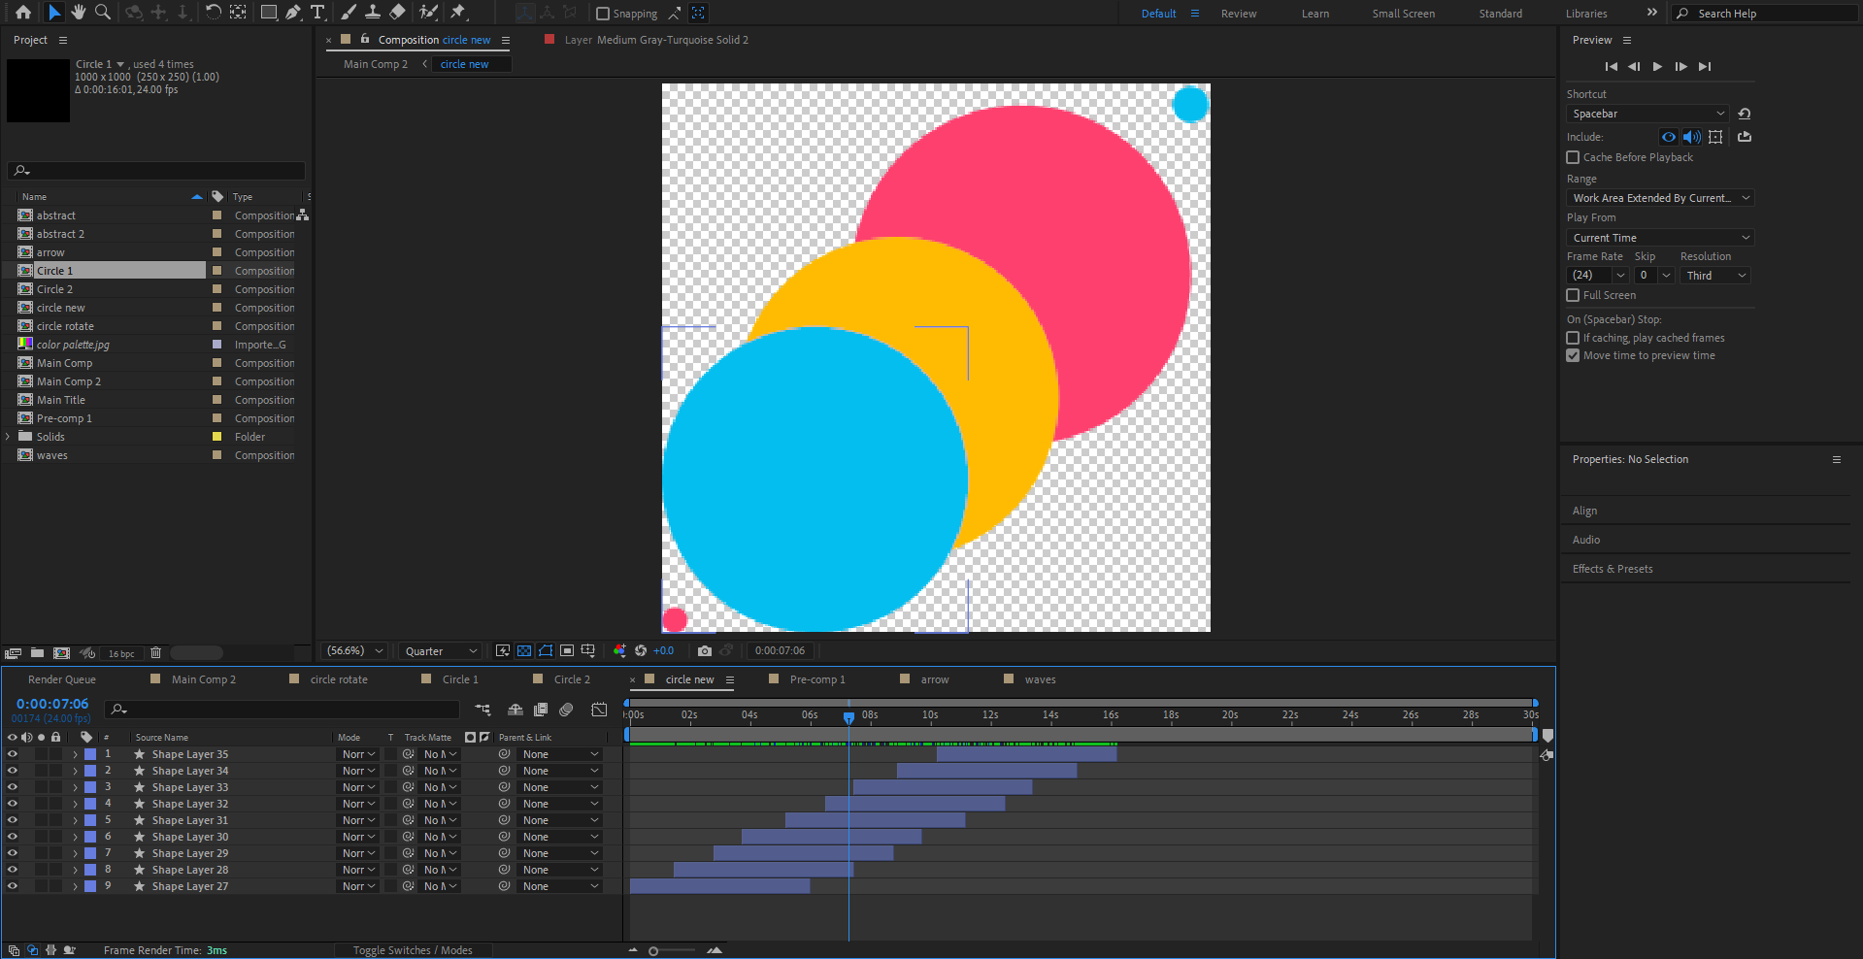Check Cache Before Playback
The image size is (1863, 959).
tap(1573, 157)
